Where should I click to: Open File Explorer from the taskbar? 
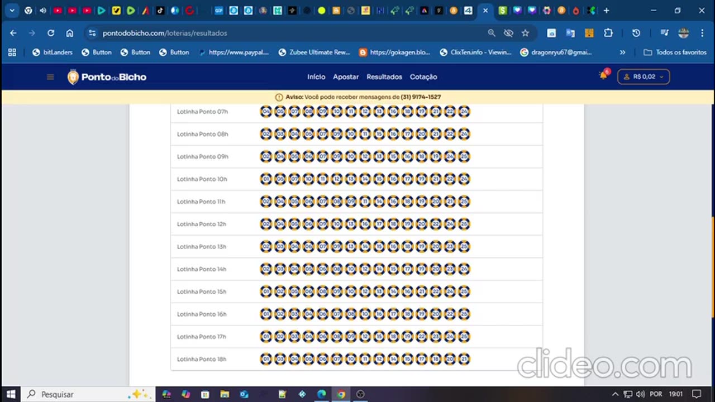coord(225,394)
